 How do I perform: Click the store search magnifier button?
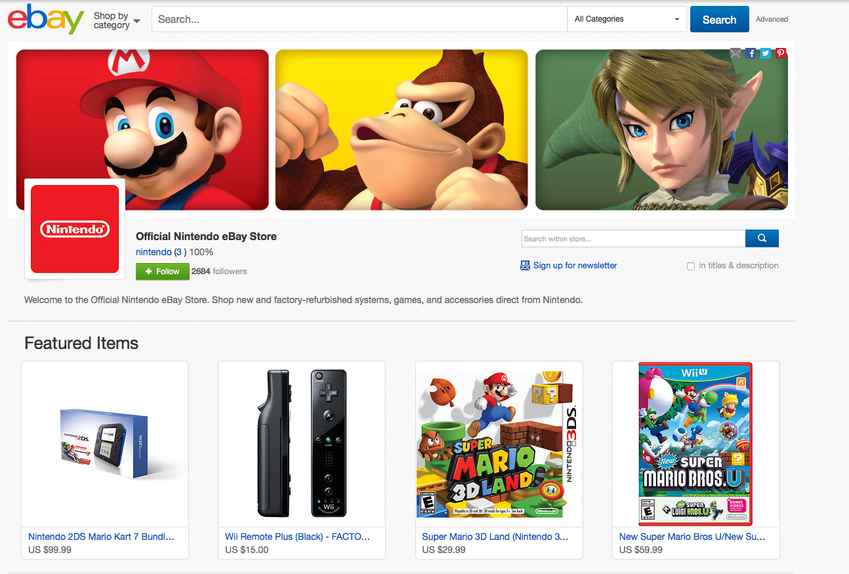tap(762, 238)
